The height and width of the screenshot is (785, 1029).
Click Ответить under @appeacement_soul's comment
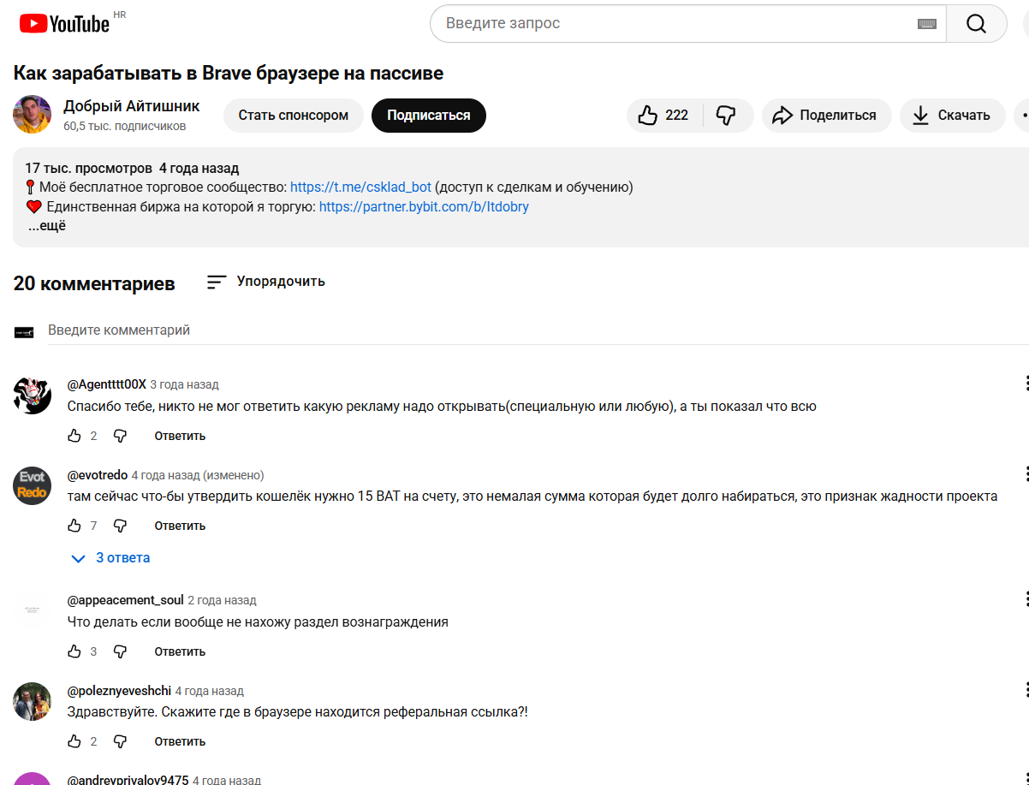pos(179,651)
